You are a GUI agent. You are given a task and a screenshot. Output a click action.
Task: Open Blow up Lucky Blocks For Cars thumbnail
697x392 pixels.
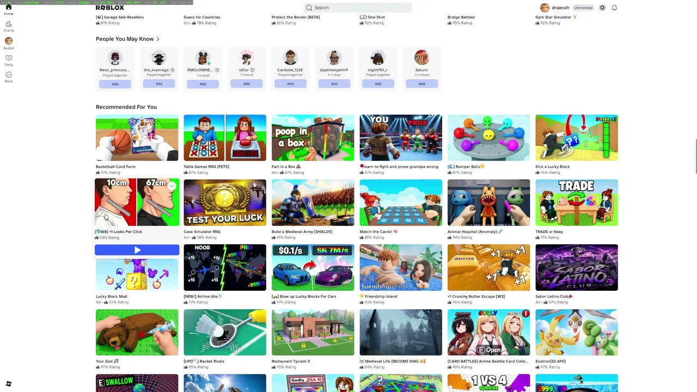tap(313, 267)
